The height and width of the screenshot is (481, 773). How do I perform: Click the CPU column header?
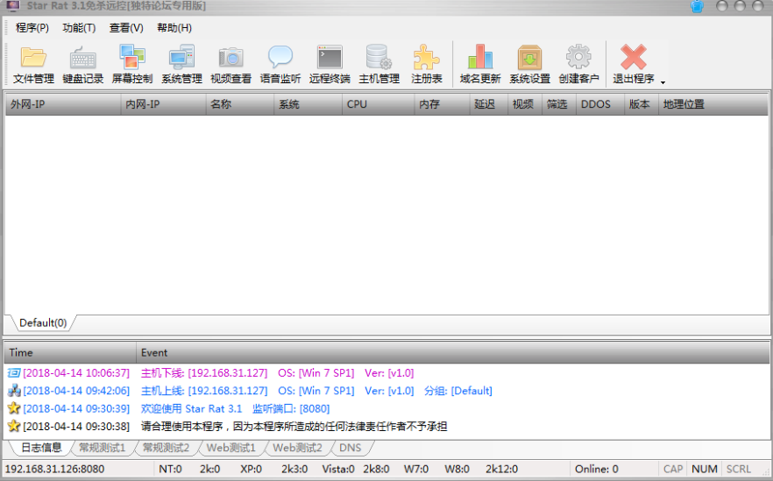click(x=378, y=104)
